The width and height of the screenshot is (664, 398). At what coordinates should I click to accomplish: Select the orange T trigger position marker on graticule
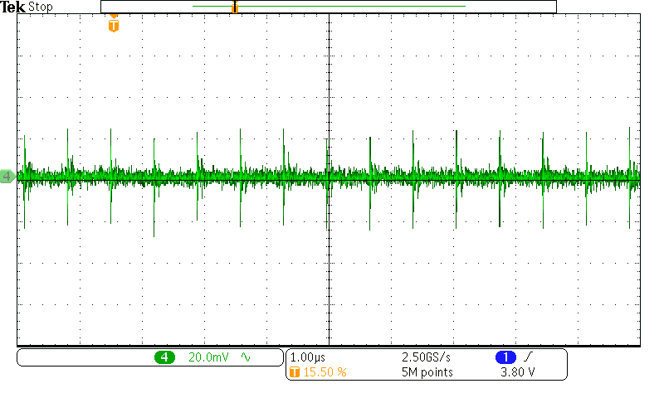tap(114, 25)
